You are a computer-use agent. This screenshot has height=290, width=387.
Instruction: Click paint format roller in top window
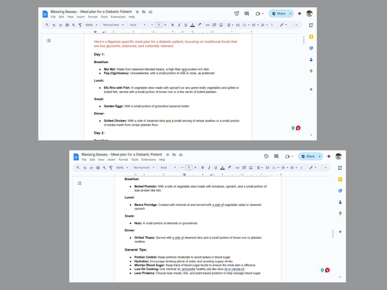(80, 25)
